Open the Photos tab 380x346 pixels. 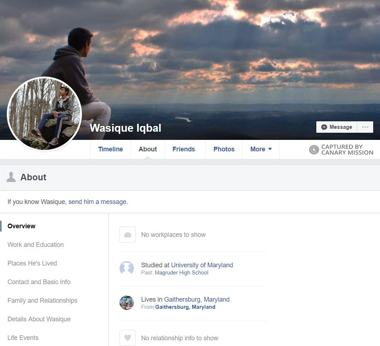[224, 149]
